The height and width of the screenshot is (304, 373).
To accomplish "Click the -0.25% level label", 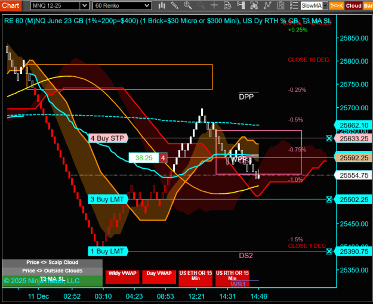I will click(297, 90).
